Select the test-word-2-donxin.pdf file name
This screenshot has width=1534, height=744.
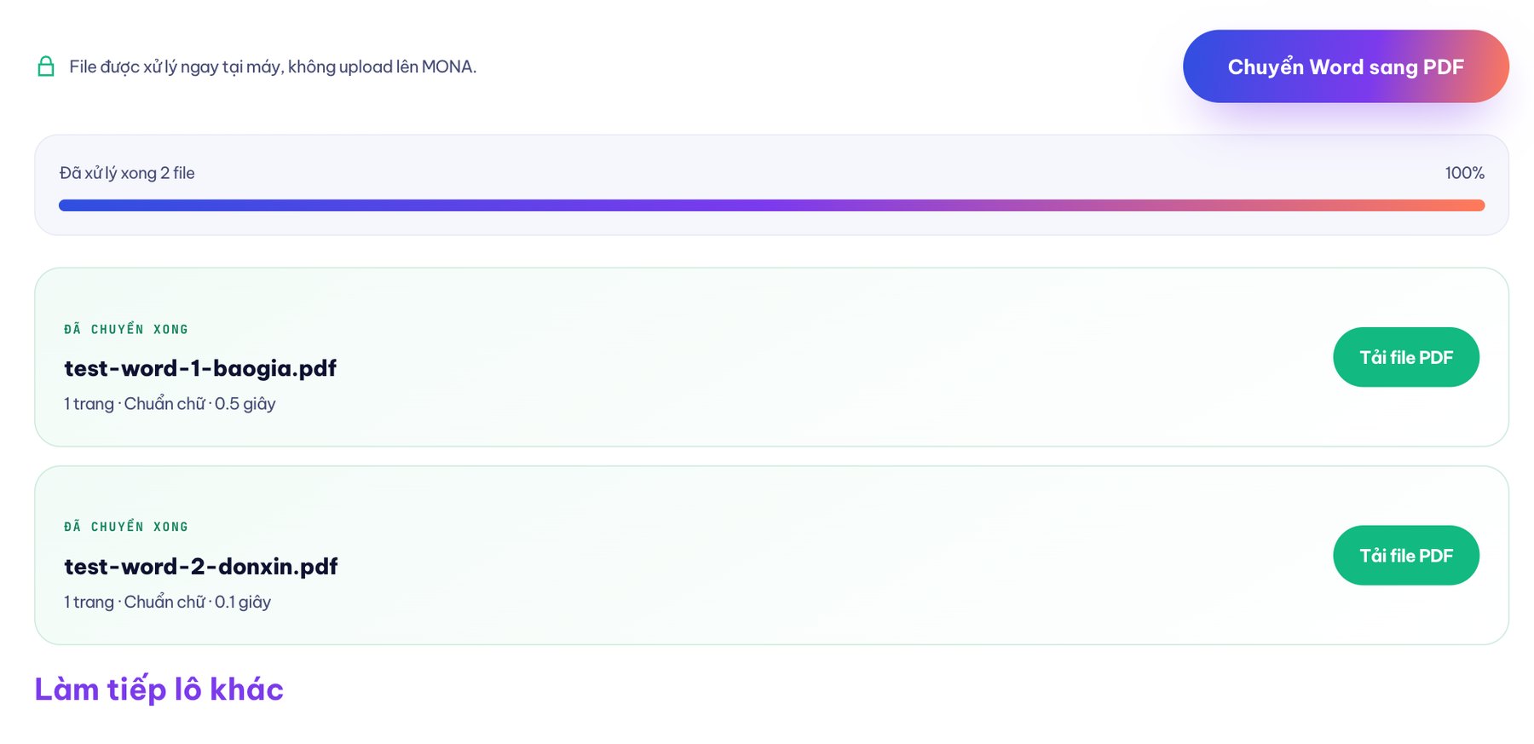point(201,566)
